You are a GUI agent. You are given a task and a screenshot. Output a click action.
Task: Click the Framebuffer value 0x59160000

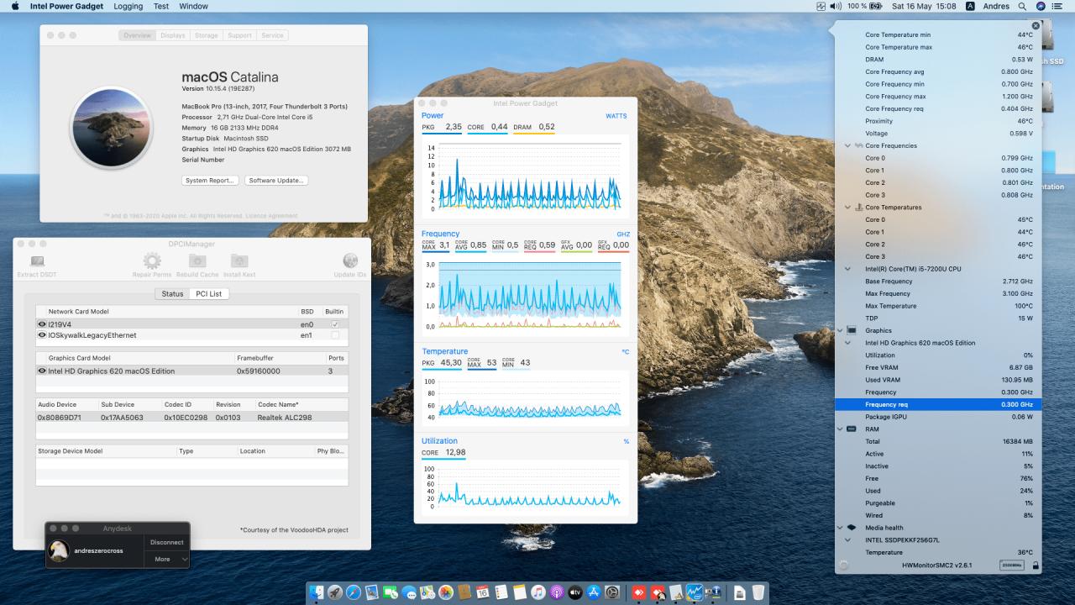pyautogui.click(x=259, y=371)
